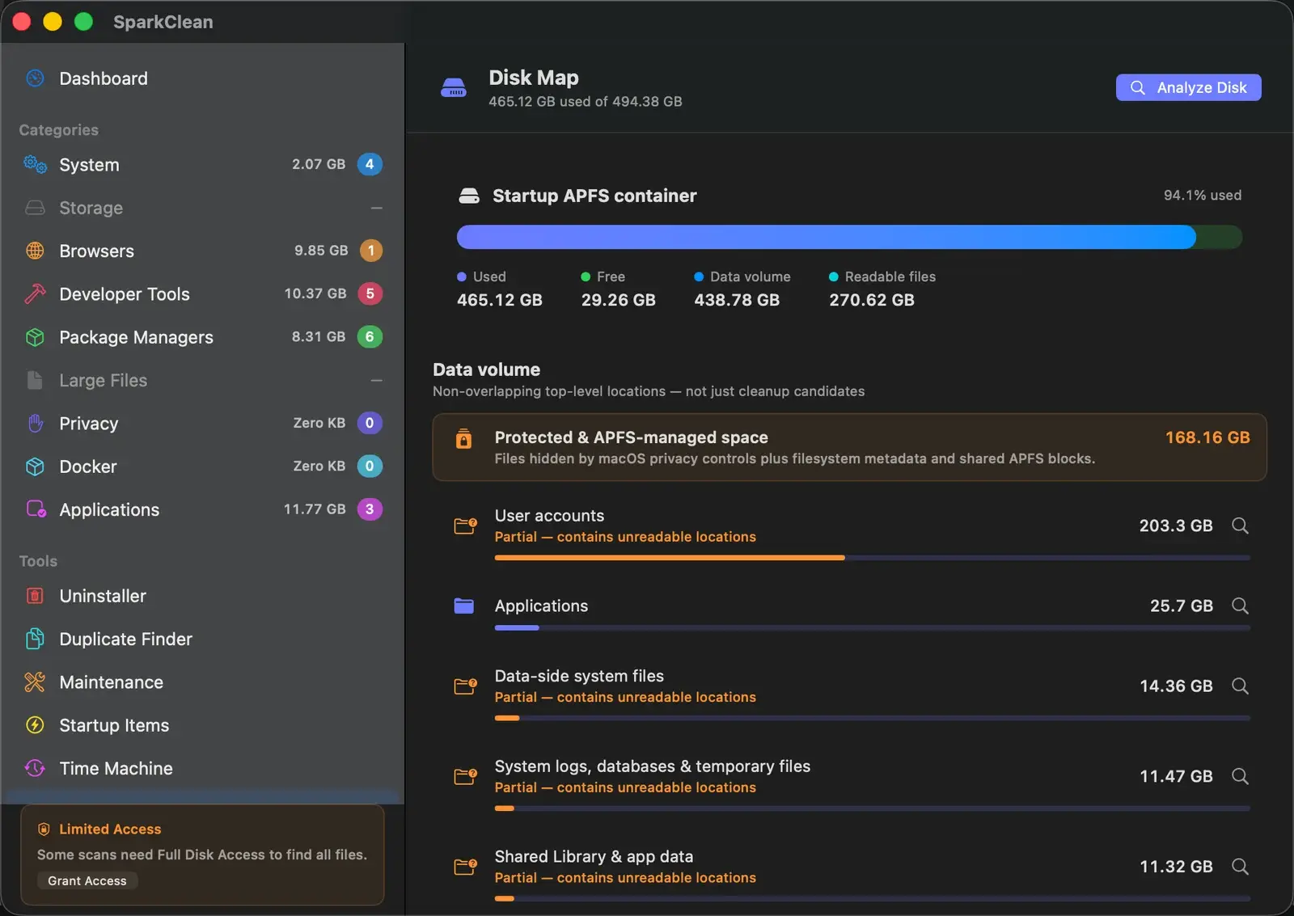Screen dimensions: 1294x916
Task: Click the Grant Access button
Action: click(x=87, y=880)
